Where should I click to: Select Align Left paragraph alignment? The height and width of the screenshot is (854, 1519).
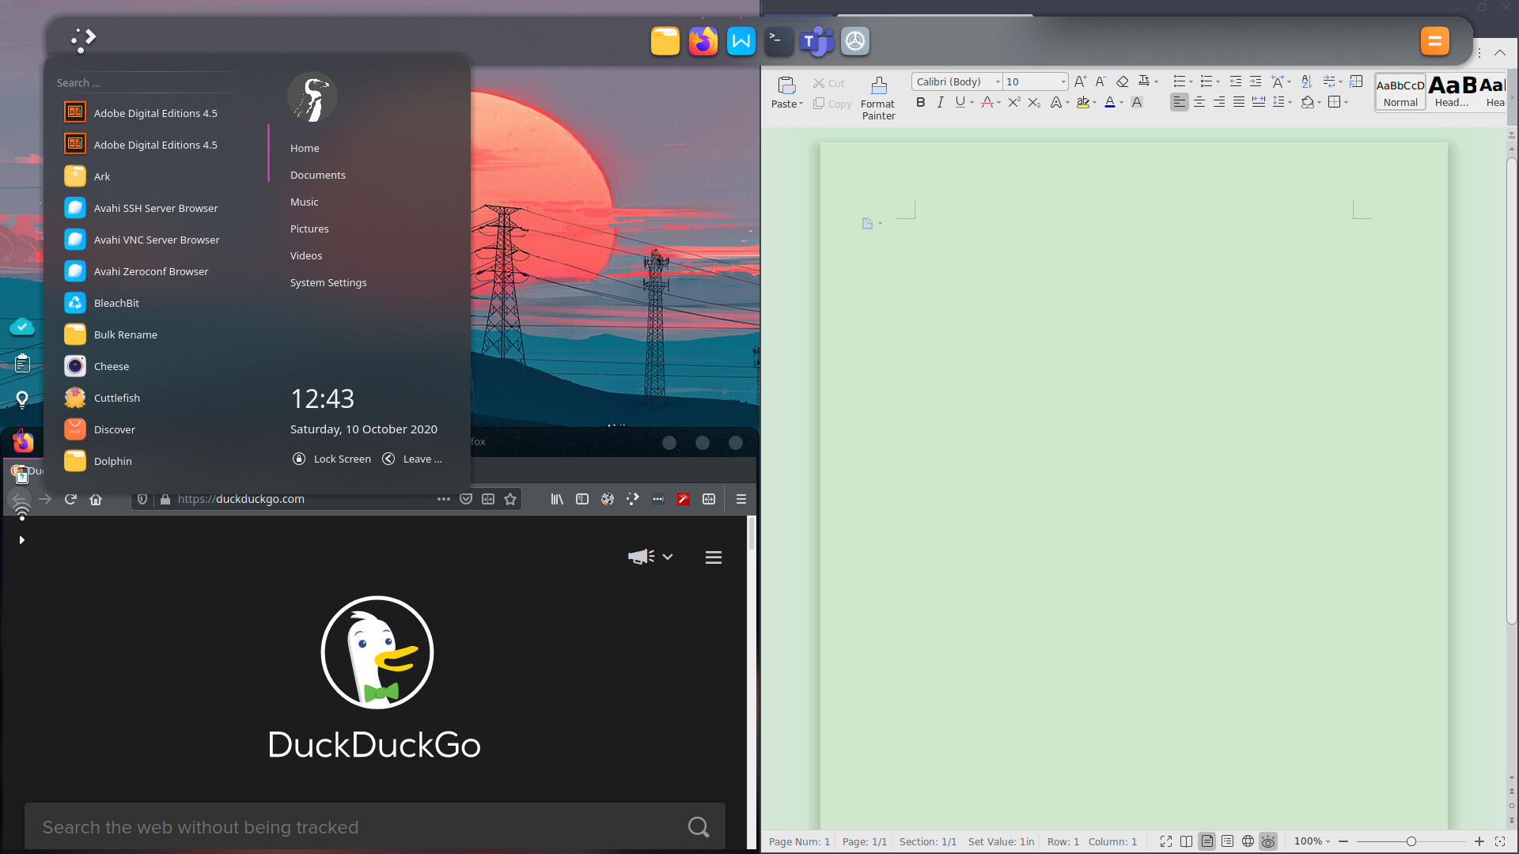pyautogui.click(x=1179, y=102)
